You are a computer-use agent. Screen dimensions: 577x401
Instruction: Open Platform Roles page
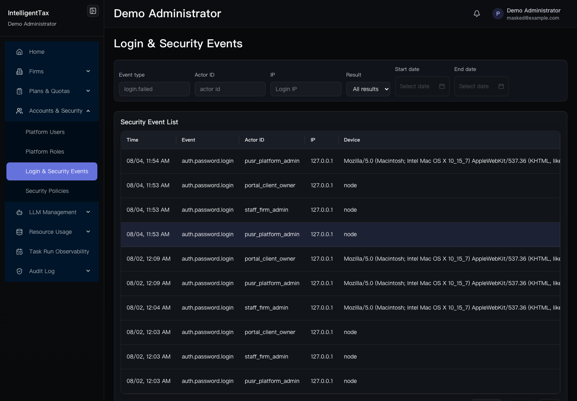tap(52, 152)
